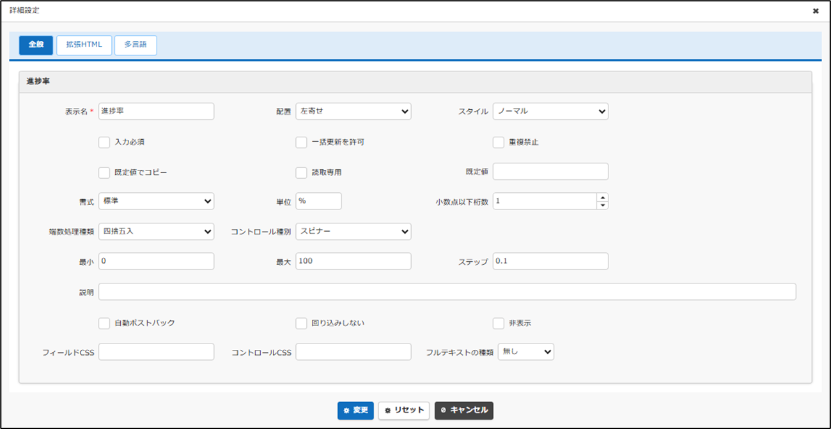
Task: Enable the 非表示 checkbox
Action: [x=499, y=323]
